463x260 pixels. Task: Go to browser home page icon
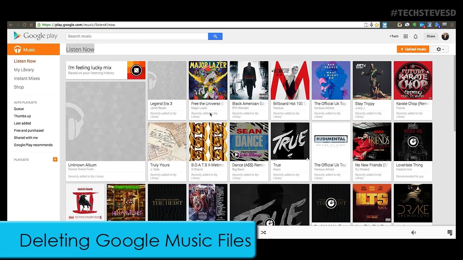coord(31,25)
